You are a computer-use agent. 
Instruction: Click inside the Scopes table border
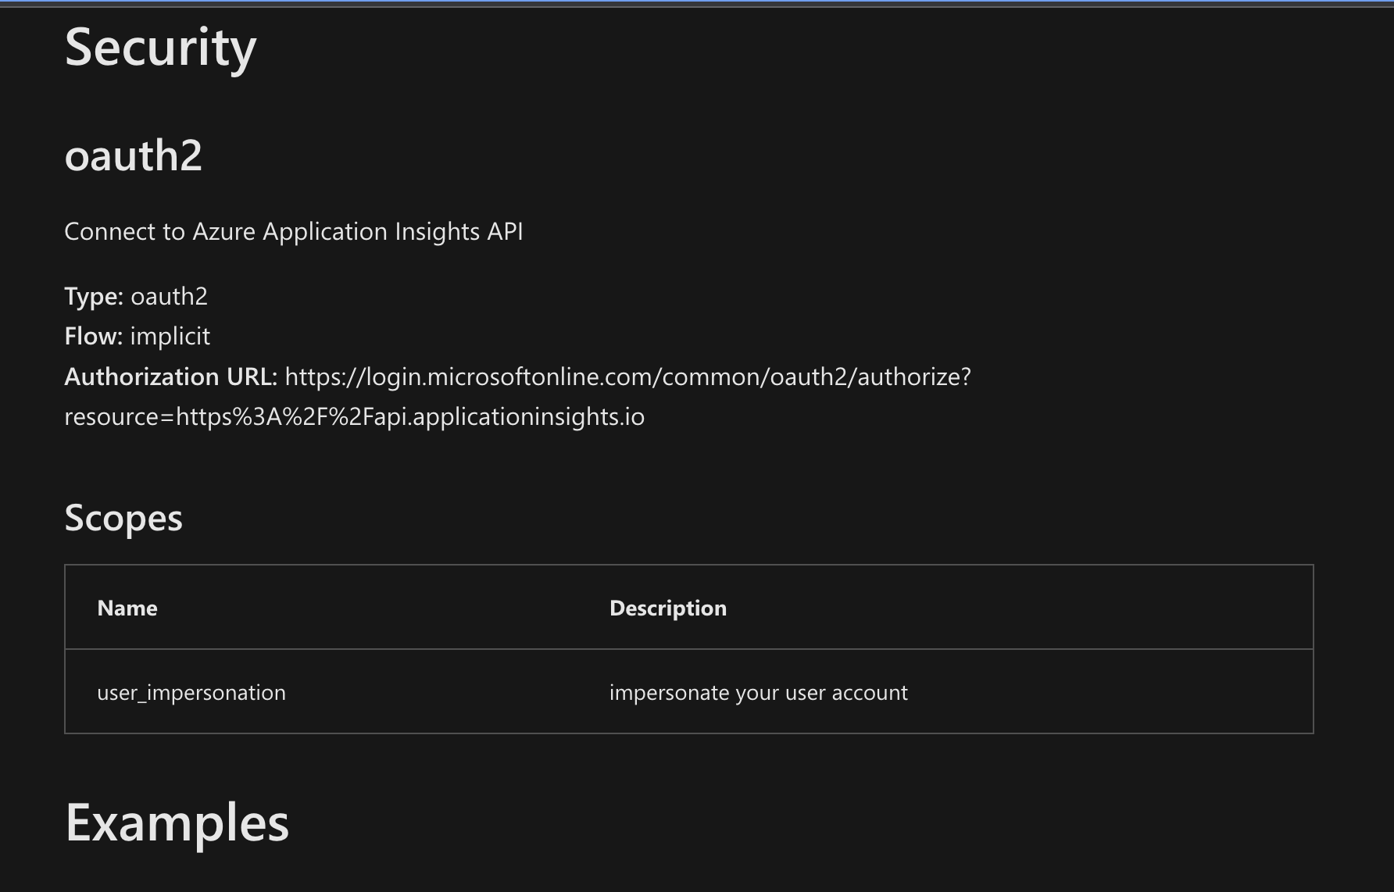[688, 648]
